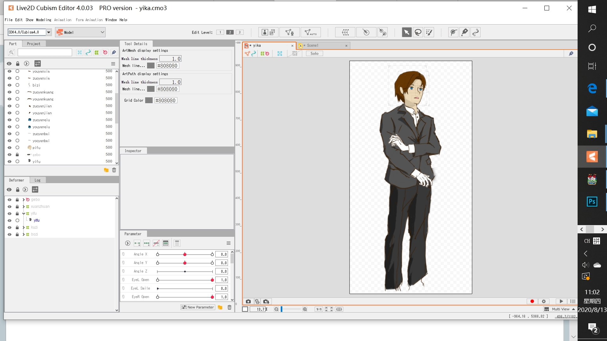Collapse the yifu deformer group
This screenshot has width=607, height=341.
(24, 213)
